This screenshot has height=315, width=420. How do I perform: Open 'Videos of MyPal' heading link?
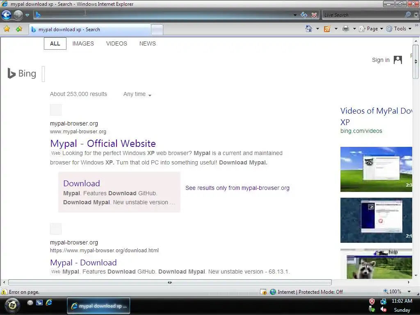coord(376,116)
